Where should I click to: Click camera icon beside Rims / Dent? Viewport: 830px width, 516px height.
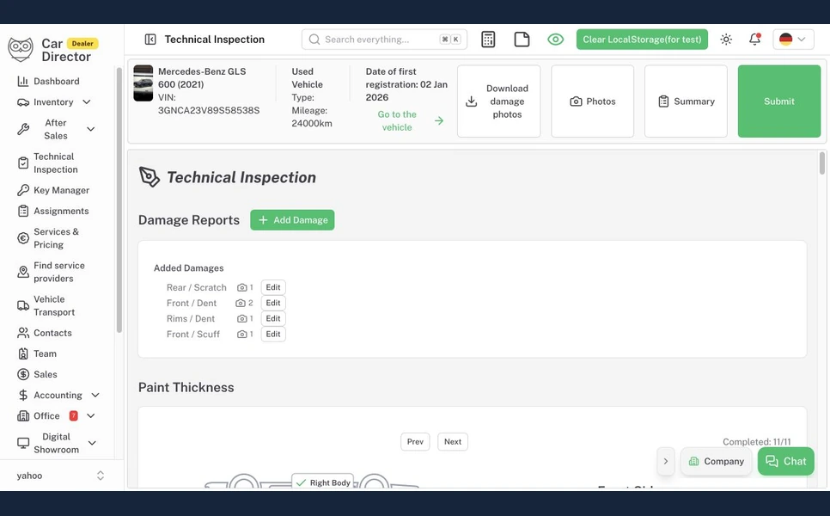coord(242,318)
